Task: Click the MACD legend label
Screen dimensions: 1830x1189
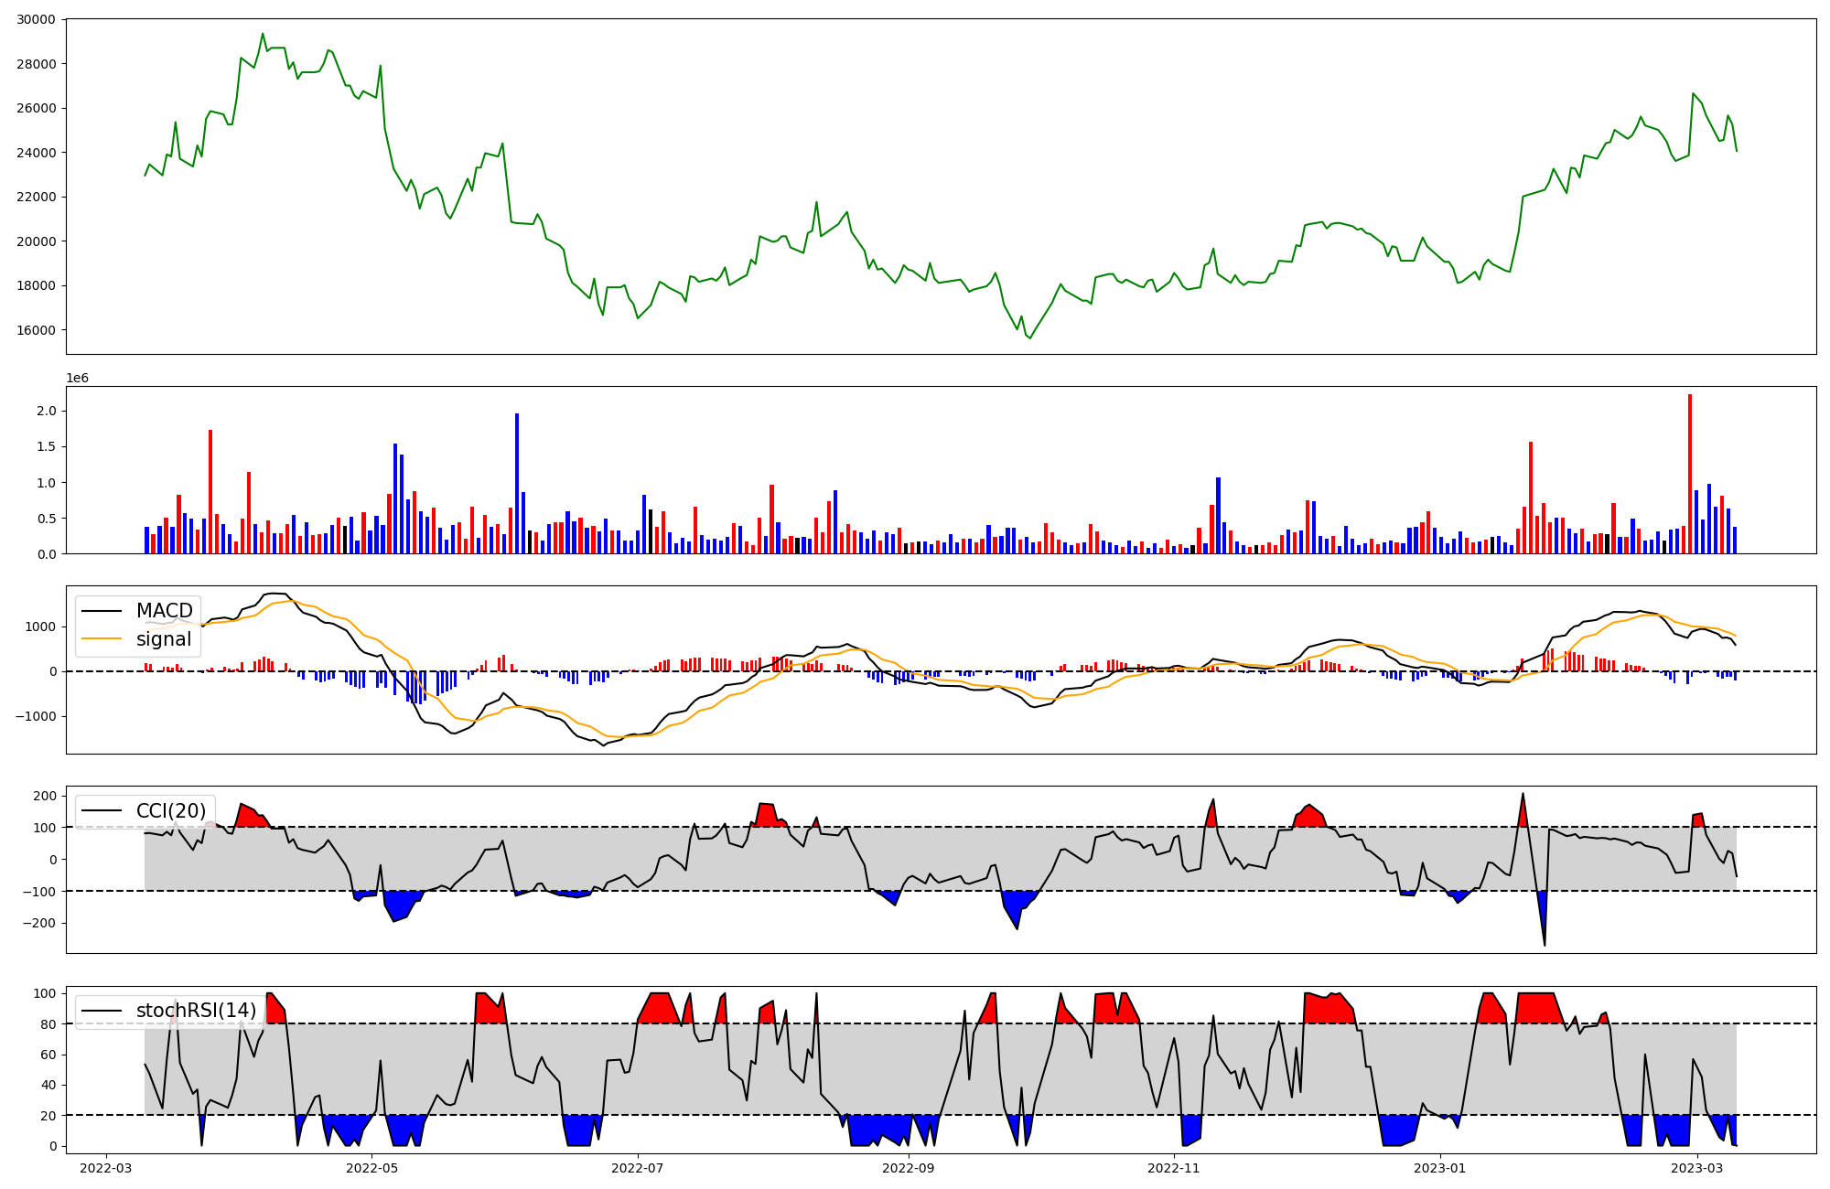Action: (x=164, y=611)
